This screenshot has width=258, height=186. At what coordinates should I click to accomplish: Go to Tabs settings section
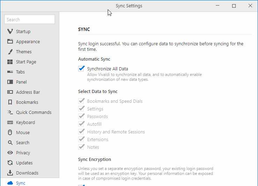coord(20,72)
